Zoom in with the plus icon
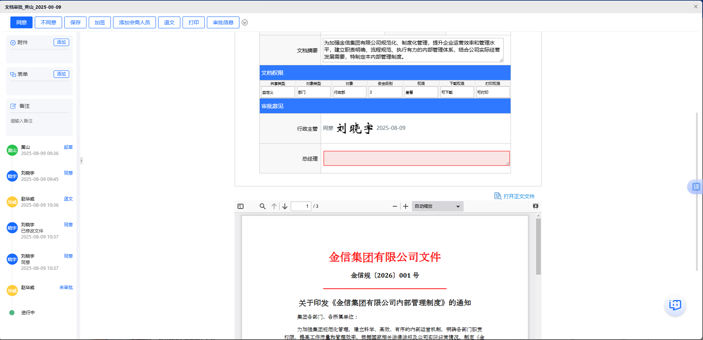The image size is (703, 340). pyautogui.click(x=406, y=206)
